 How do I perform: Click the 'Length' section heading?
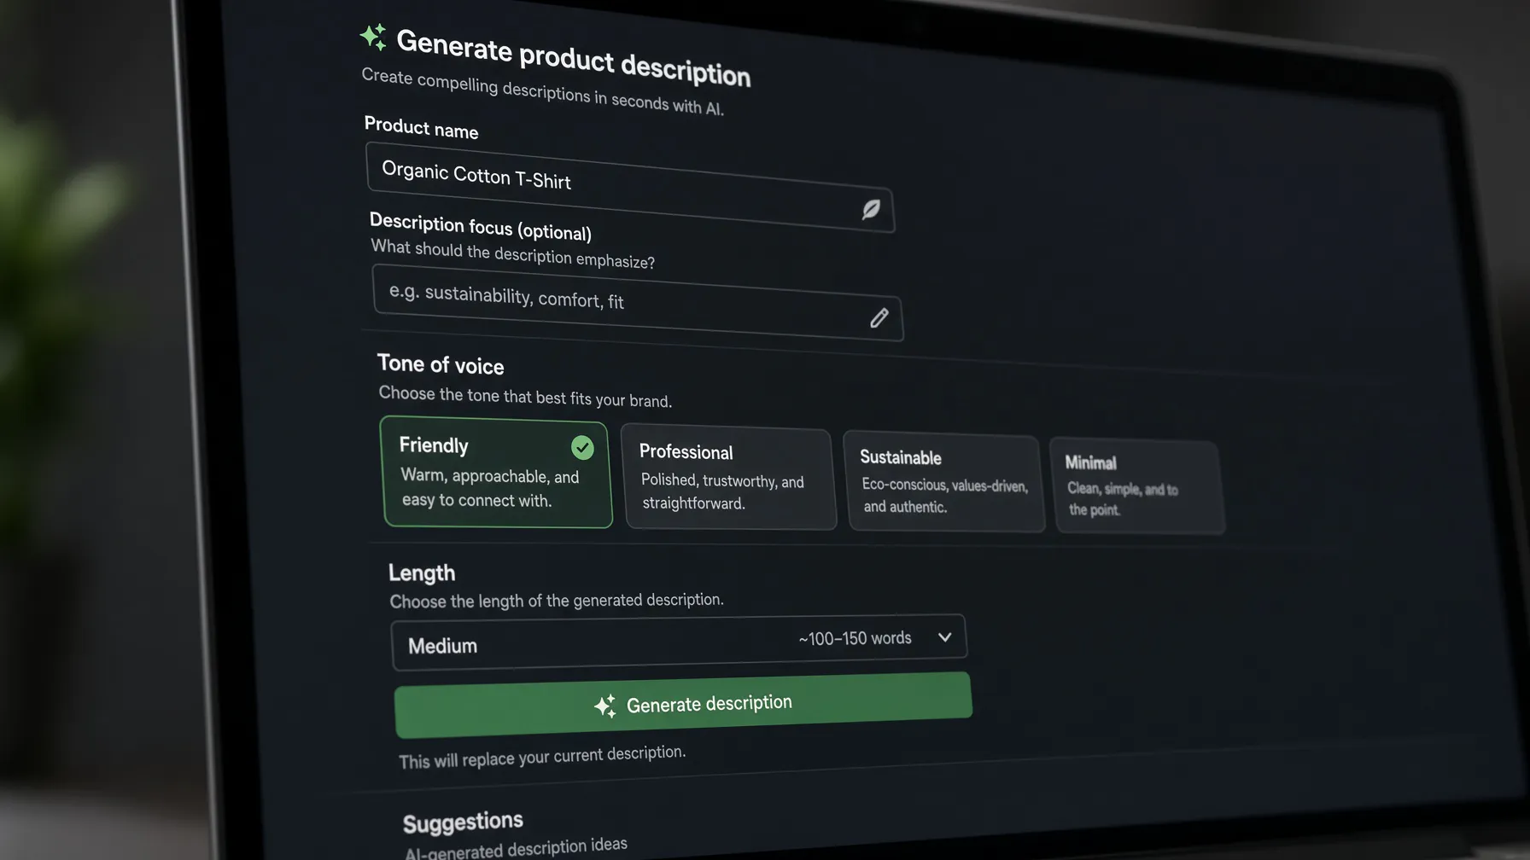click(422, 572)
